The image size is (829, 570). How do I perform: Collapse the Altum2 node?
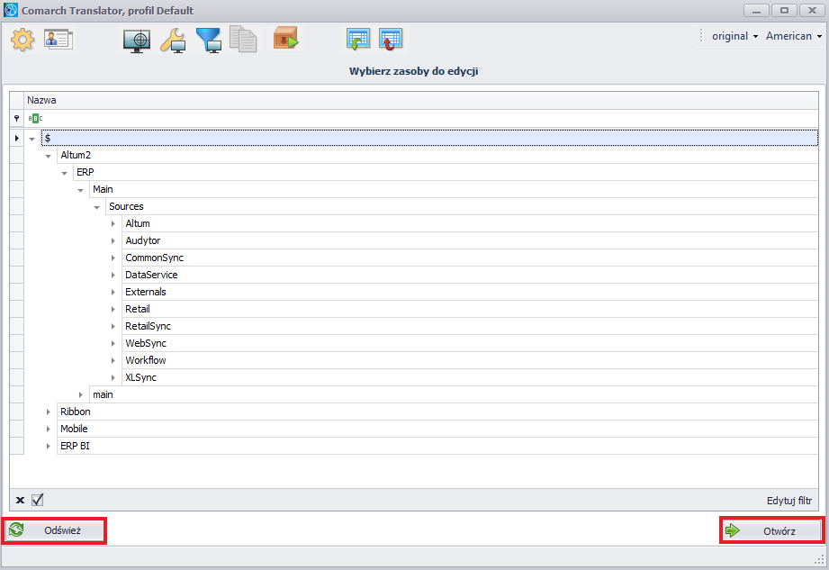tap(48, 156)
